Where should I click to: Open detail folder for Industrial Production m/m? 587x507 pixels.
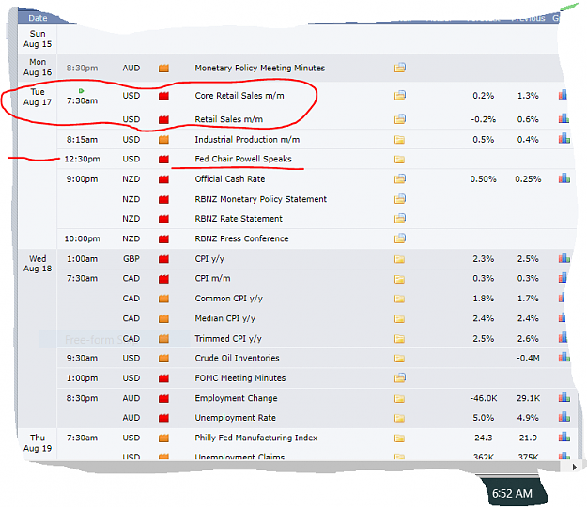tap(399, 140)
